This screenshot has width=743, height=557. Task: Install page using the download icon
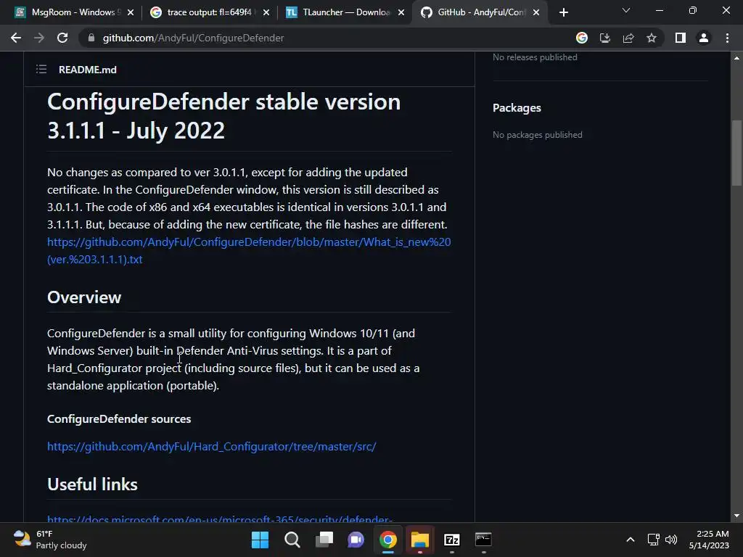pyautogui.click(x=605, y=38)
